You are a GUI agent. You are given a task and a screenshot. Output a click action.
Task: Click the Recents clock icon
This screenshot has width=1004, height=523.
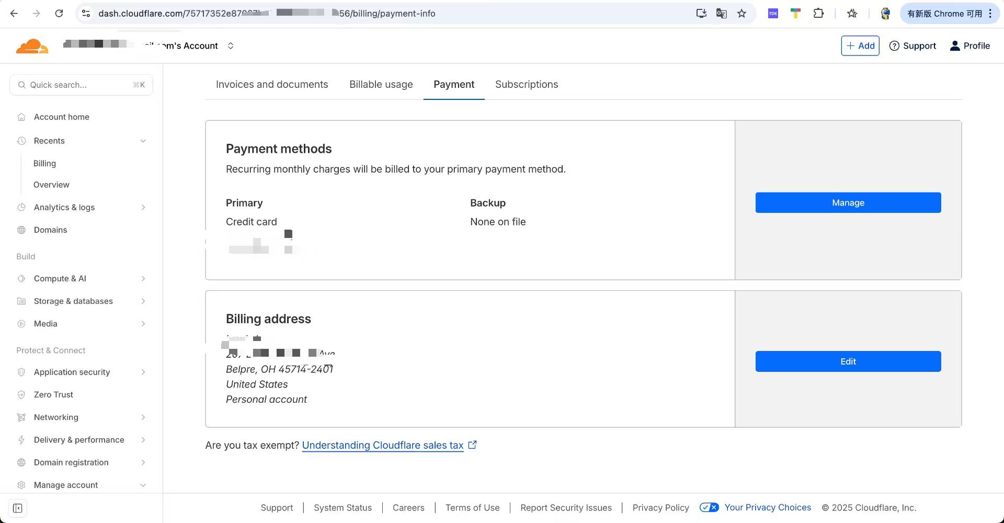(21, 141)
